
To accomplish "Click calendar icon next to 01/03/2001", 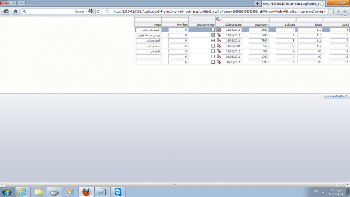I will tap(218, 46).
